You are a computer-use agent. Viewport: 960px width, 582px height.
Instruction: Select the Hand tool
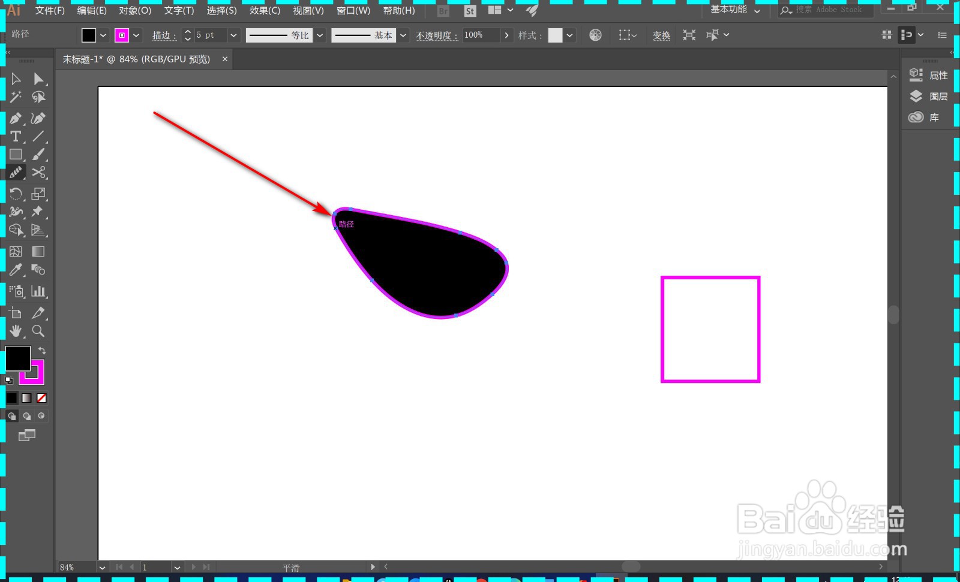[x=16, y=331]
